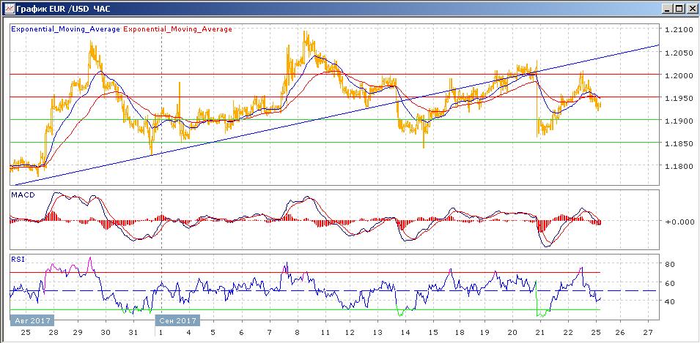Click date 27 on the time axis
The image size is (700, 343).
tap(647, 333)
